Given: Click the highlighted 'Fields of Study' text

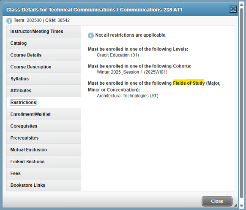Looking at the screenshot, I should tap(189, 83).
